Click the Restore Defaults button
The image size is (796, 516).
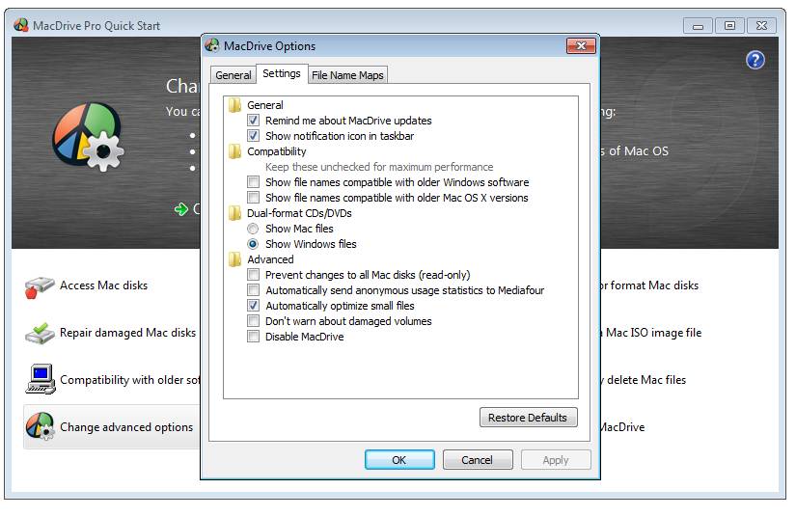(528, 417)
